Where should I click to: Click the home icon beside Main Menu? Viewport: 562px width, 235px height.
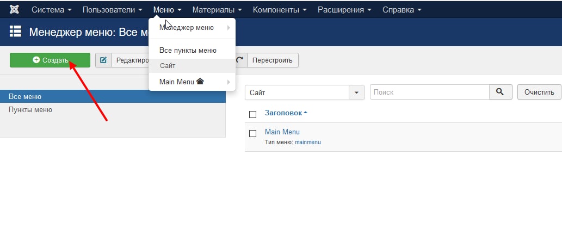[x=200, y=82]
